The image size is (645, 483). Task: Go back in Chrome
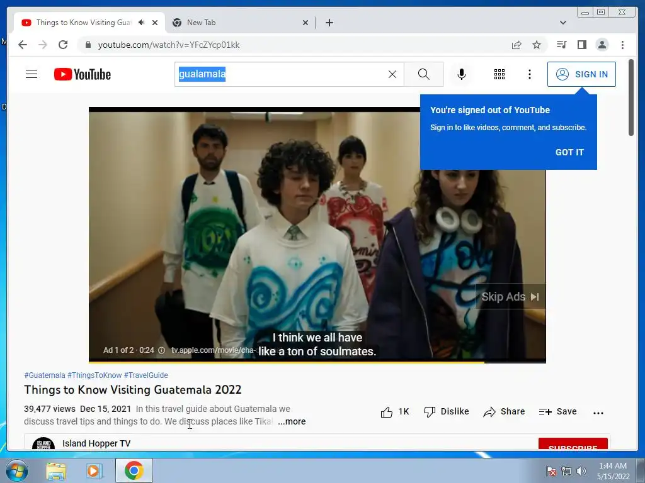click(23, 45)
